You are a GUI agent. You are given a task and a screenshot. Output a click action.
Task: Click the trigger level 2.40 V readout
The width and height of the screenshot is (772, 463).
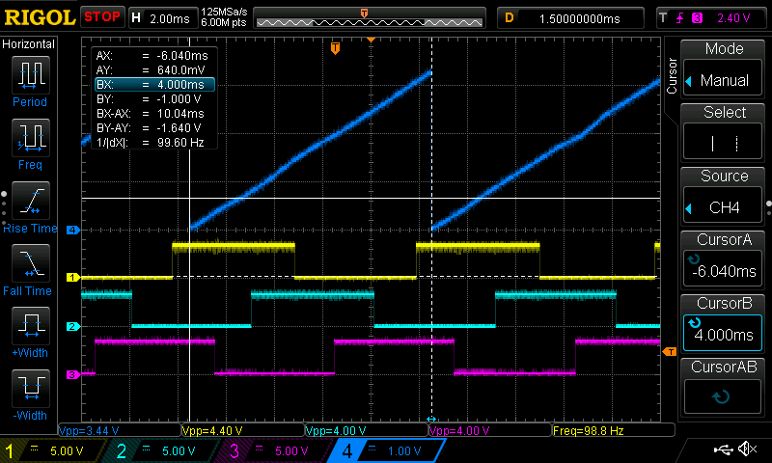733,18
